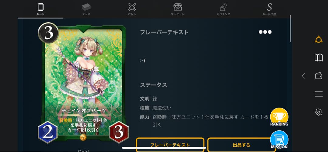Open the map book icon in sidebar

tap(319, 57)
